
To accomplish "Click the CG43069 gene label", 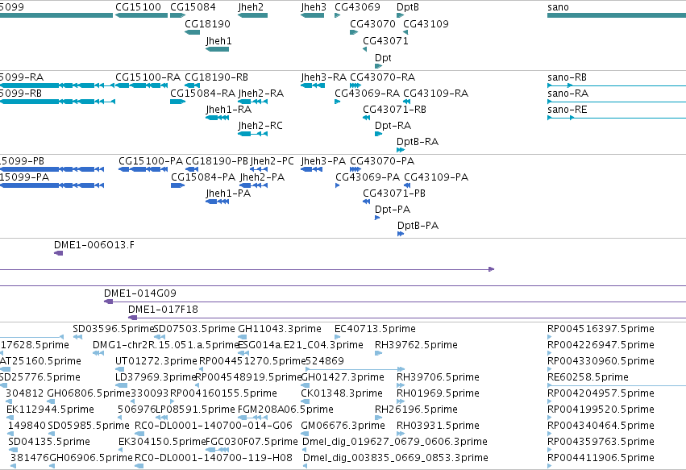I will pos(357,7).
